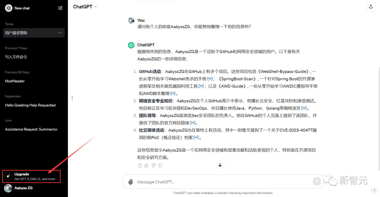Click the sidebar collapse handle
380x197 pixels.
72,98
